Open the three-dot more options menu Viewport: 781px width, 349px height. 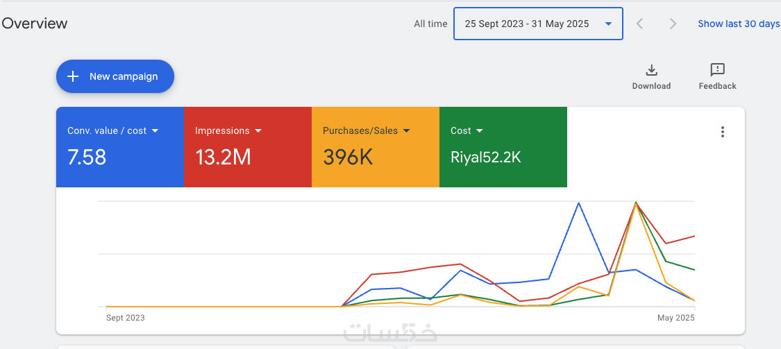tap(723, 132)
